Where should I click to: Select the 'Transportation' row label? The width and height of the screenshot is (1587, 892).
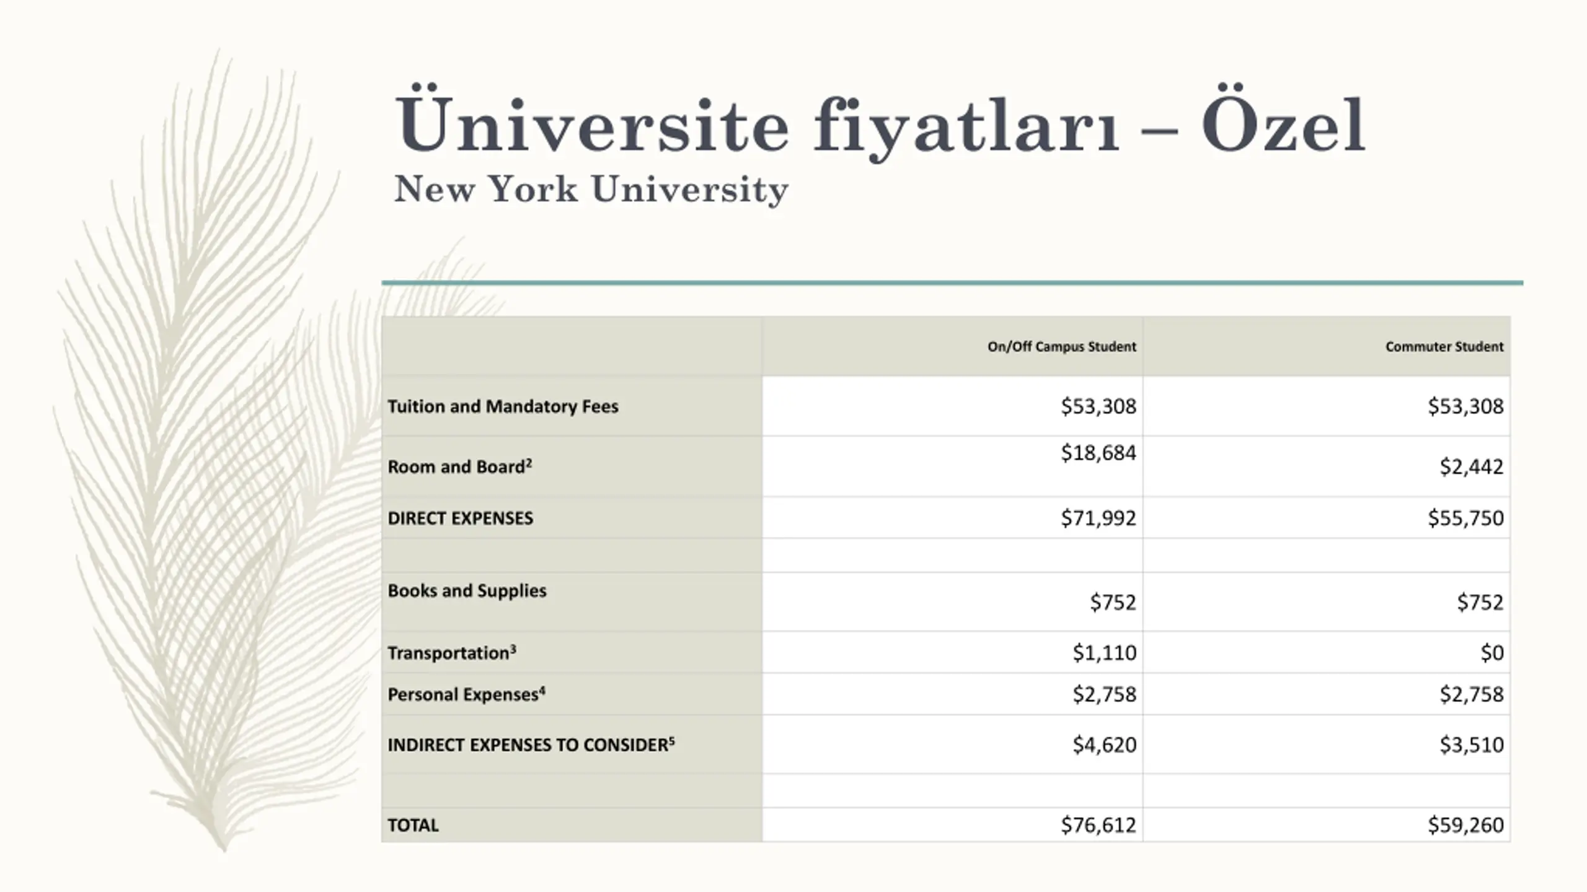pos(451,653)
